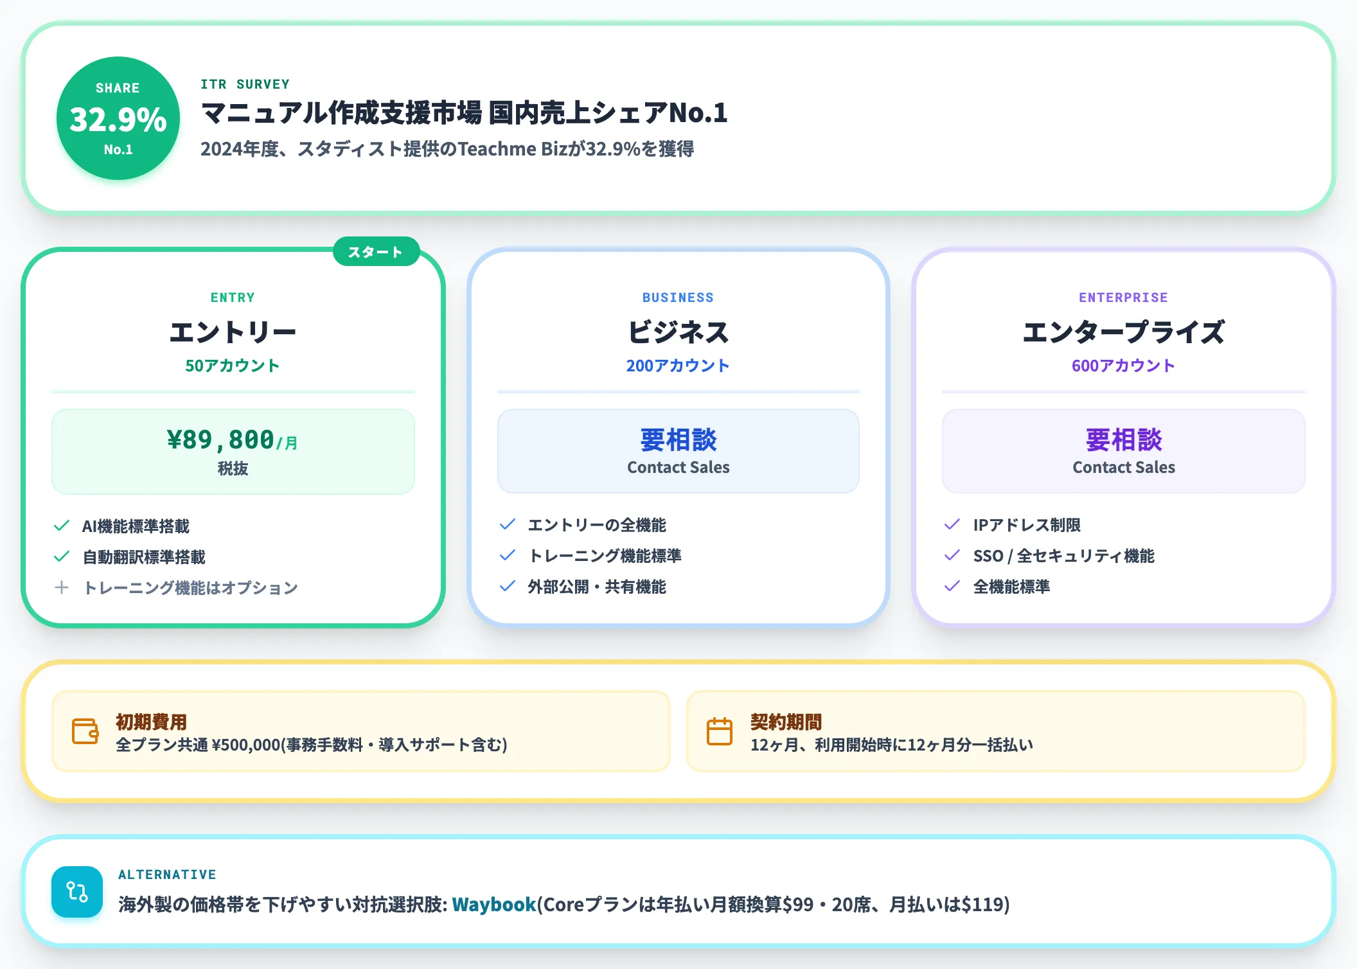
Task: Click the 初期費用 heading
Action: pyautogui.click(x=152, y=722)
